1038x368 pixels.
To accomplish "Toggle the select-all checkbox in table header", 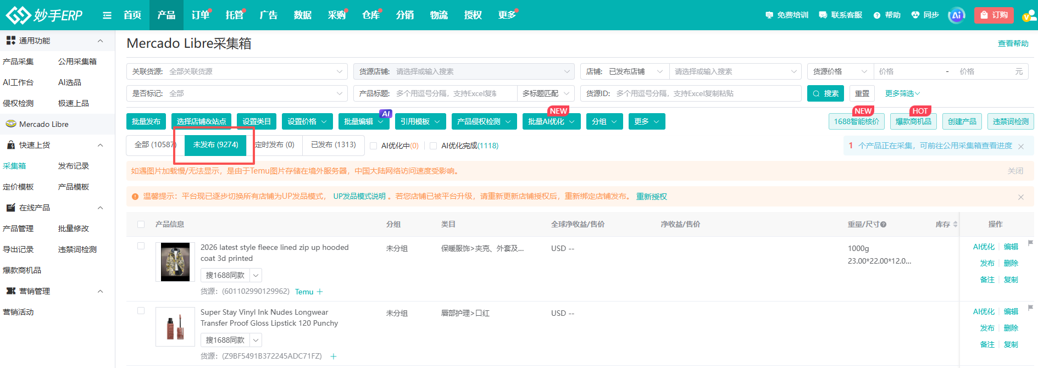I will coord(141,224).
